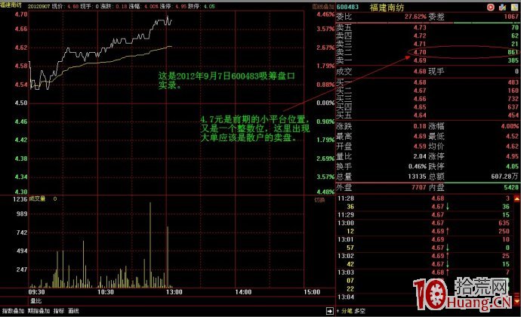
Task: Select the 指数叠加 option
Action: (x=14, y=311)
